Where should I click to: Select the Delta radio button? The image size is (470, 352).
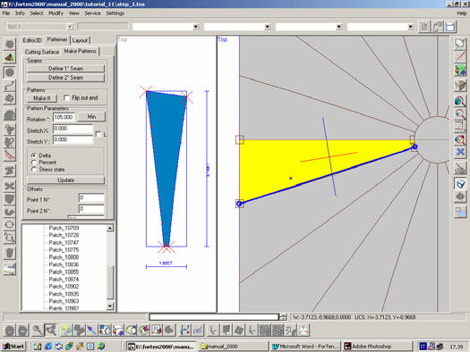[x=34, y=155]
